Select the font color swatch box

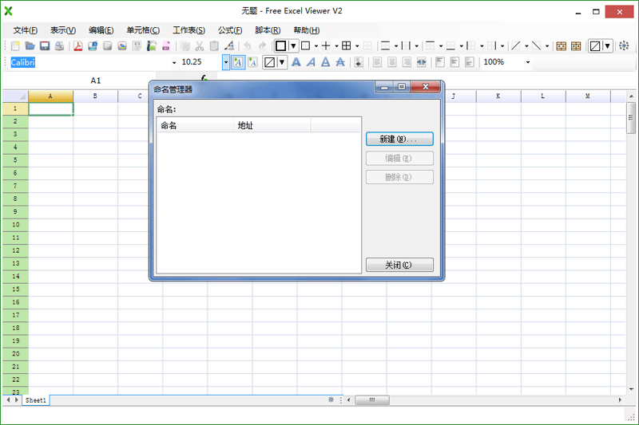pos(269,62)
